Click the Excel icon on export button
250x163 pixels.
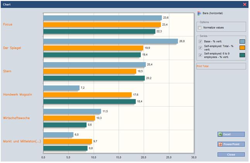click(220, 134)
